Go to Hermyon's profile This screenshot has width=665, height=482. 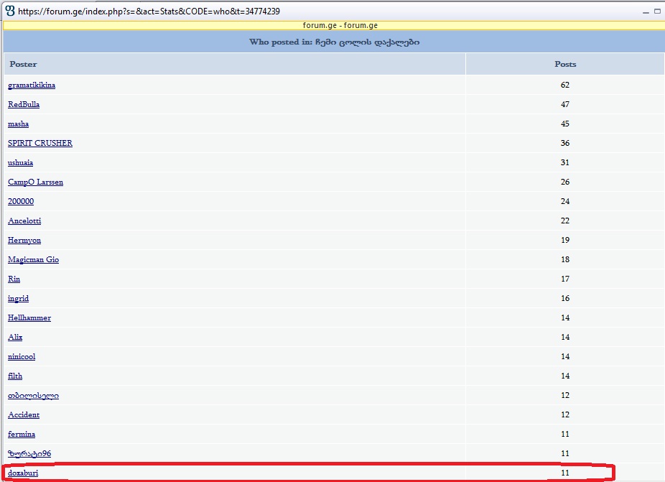coord(24,241)
